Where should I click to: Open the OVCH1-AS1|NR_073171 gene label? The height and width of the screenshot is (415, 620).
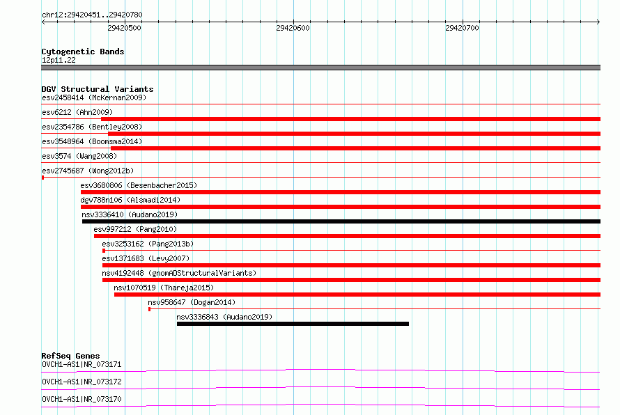(x=82, y=364)
